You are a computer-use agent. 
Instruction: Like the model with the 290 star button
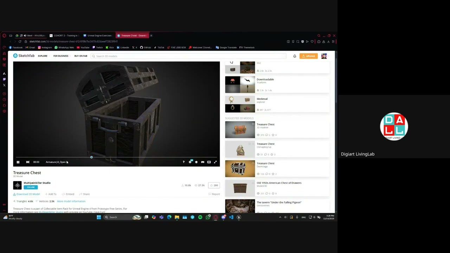214,185
